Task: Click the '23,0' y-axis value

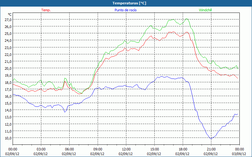Action: click(x=8, y=47)
